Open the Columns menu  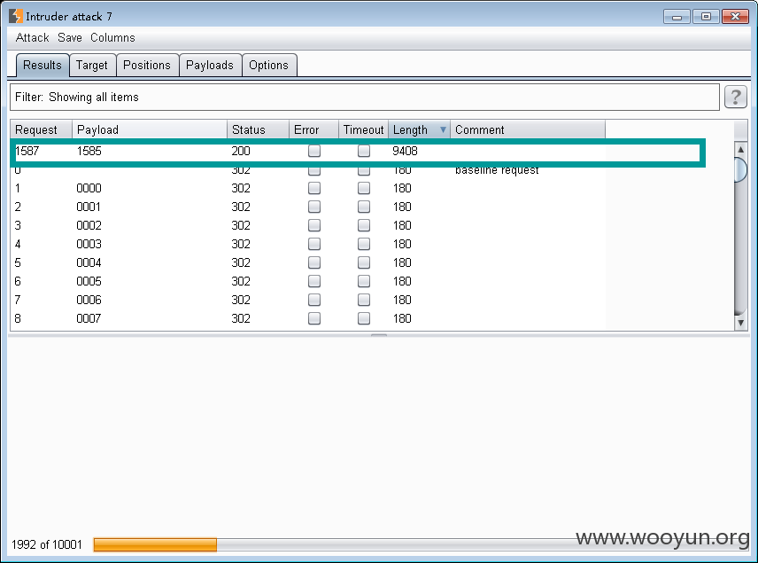112,38
